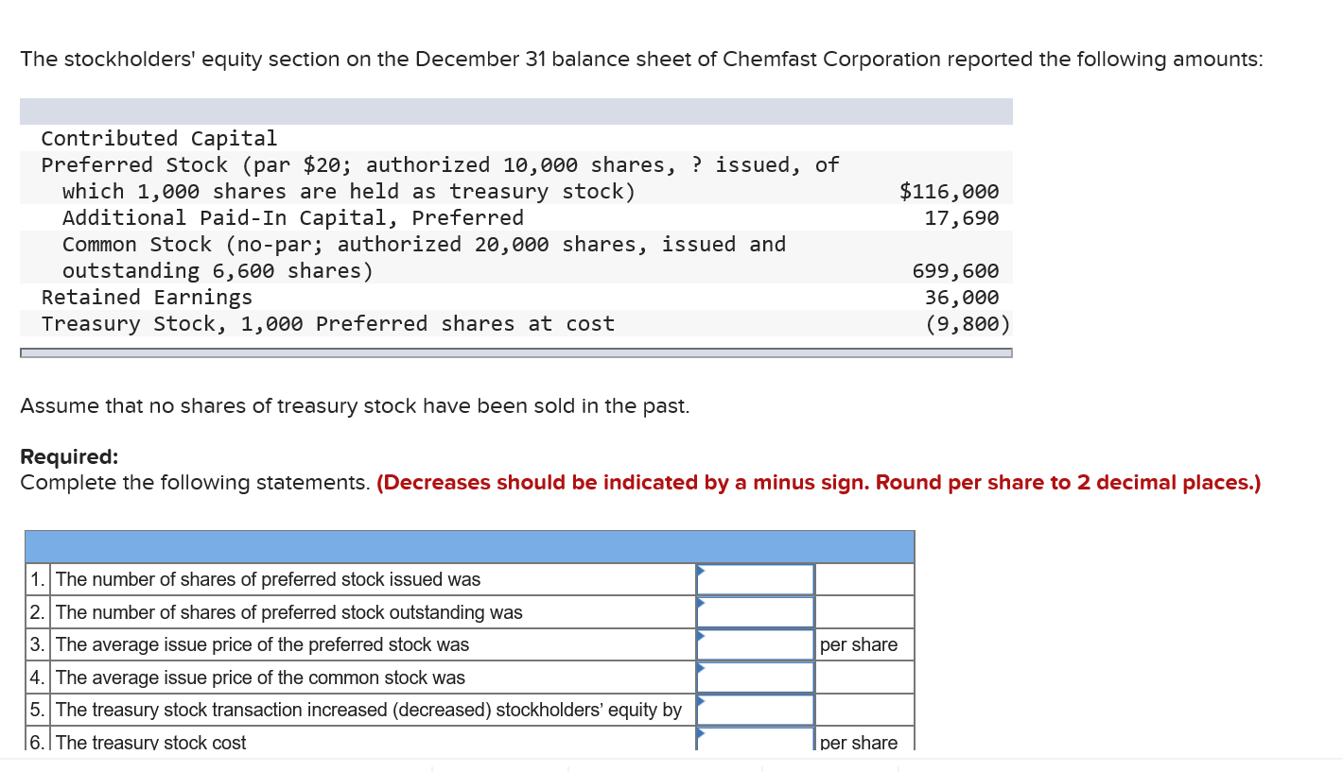Click row number '1.' in the statements table
This screenshot has width=1343, height=772.
point(38,579)
